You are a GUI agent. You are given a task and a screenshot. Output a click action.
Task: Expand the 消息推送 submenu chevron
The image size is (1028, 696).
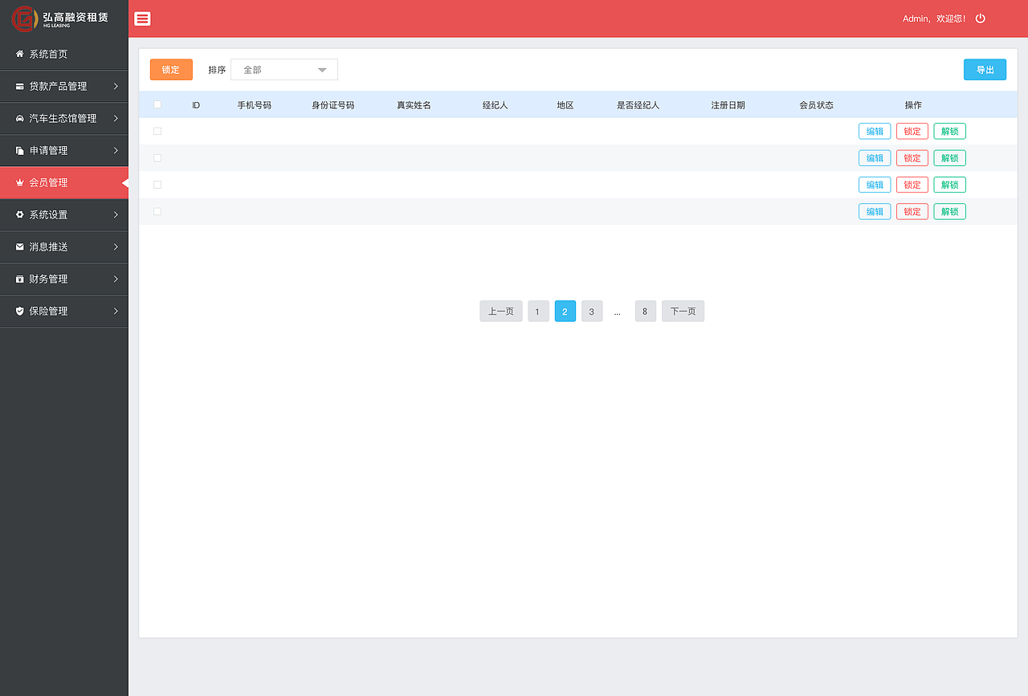click(x=116, y=246)
